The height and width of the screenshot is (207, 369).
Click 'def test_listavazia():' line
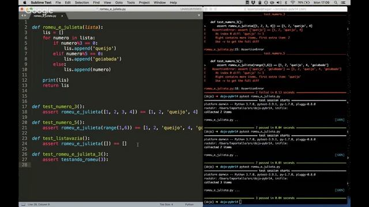pyautogui.click(x=61, y=138)
